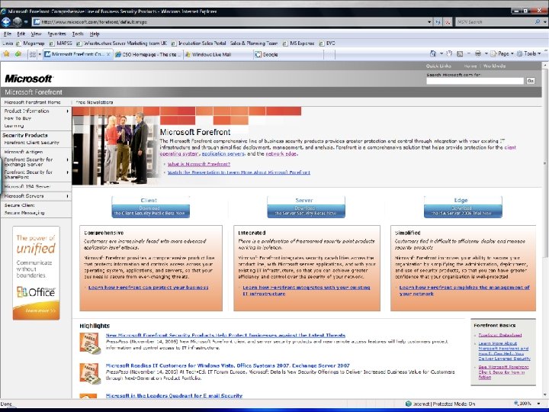
Task: Open the Favorites menu
Action: click(x=56, y=34)
